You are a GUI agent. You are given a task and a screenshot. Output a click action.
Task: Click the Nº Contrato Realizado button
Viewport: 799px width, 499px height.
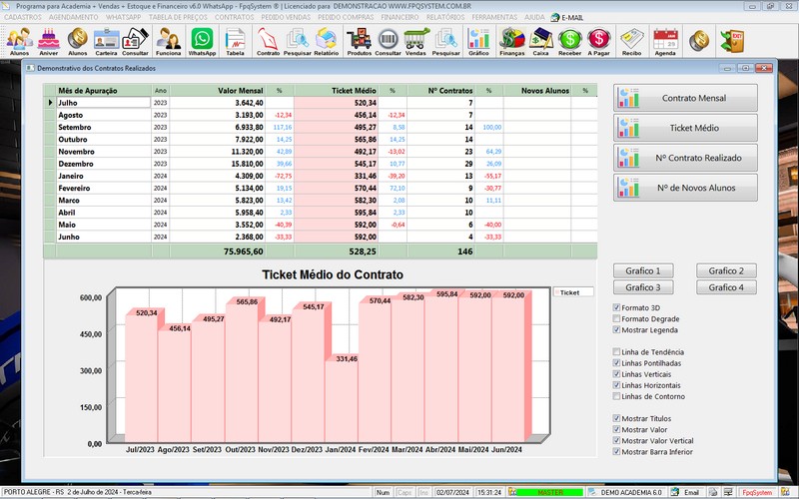[685, 158]
